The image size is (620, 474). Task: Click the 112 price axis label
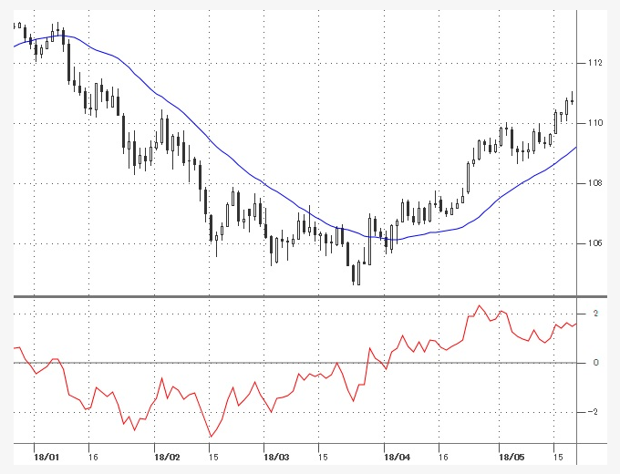pyautogui.click(x=595, y=63)
